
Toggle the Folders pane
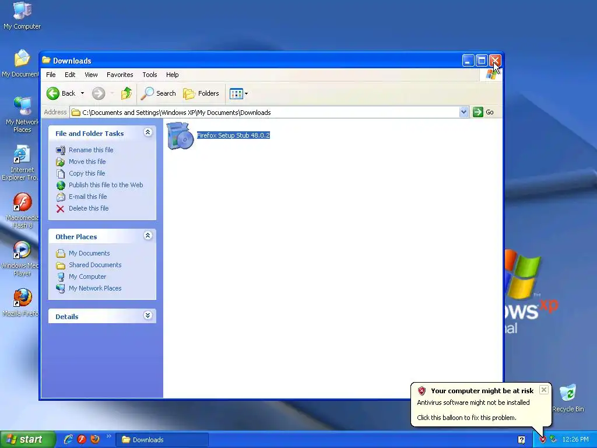click(x=201, y=93)
